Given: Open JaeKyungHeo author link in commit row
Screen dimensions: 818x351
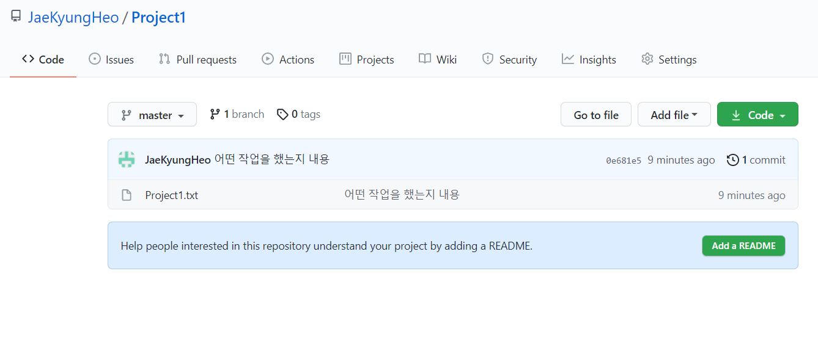Looking at the screenshot, I should [178, 160].
